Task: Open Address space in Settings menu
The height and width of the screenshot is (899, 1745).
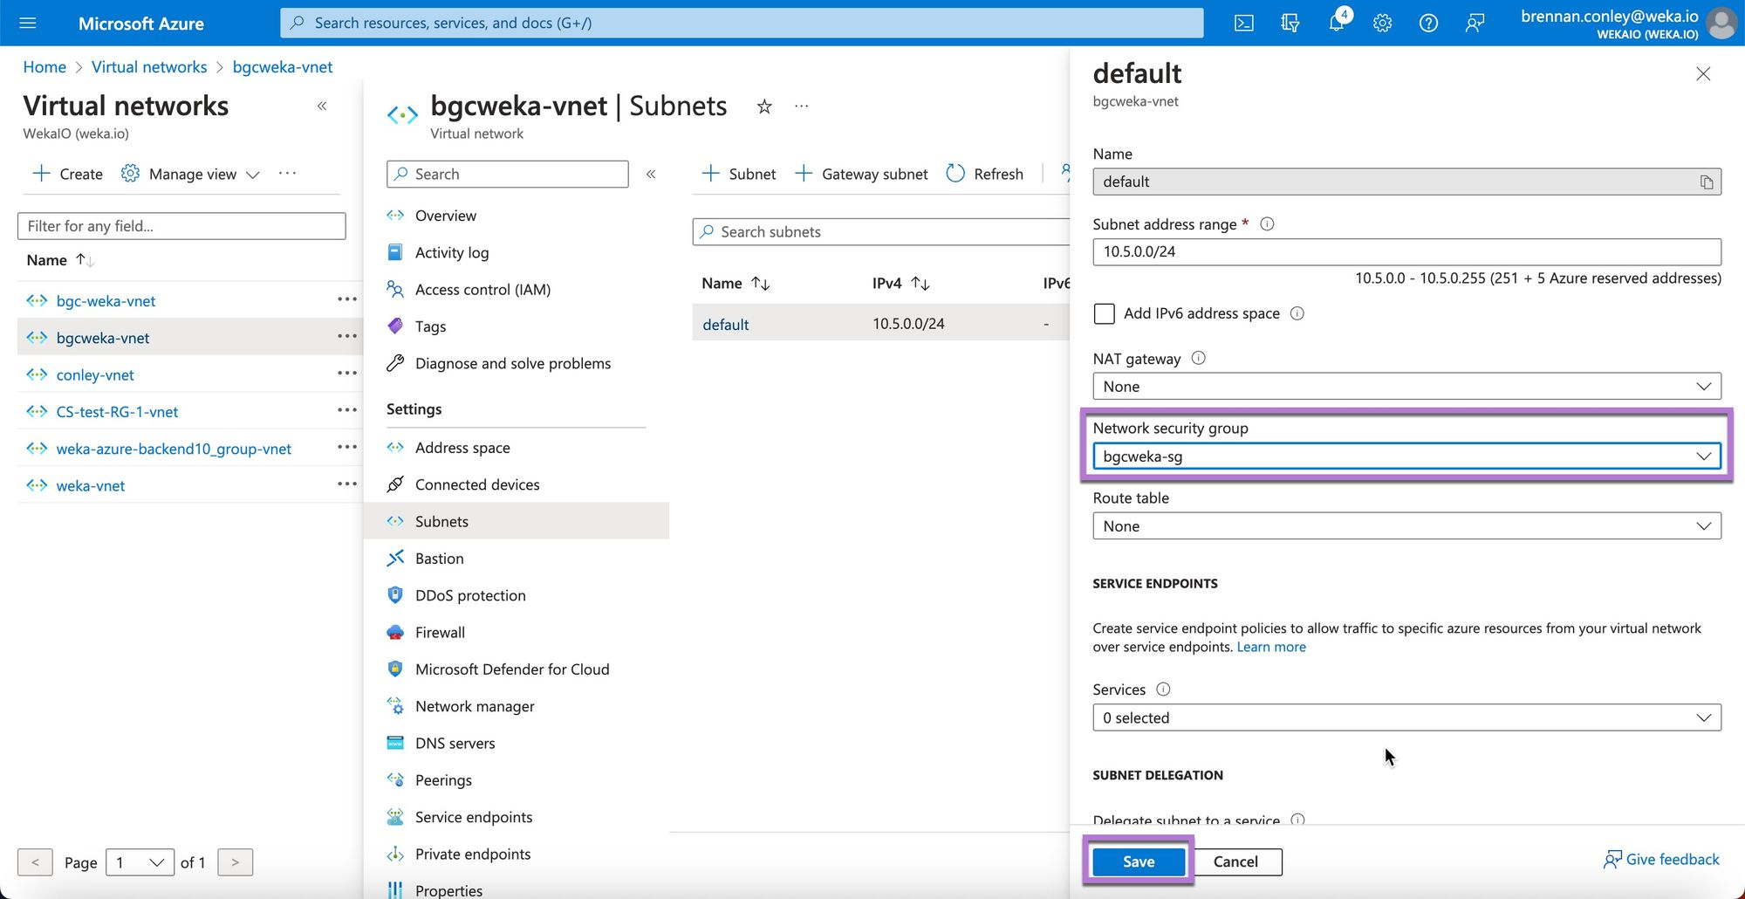Action: (x=462, y=448)
